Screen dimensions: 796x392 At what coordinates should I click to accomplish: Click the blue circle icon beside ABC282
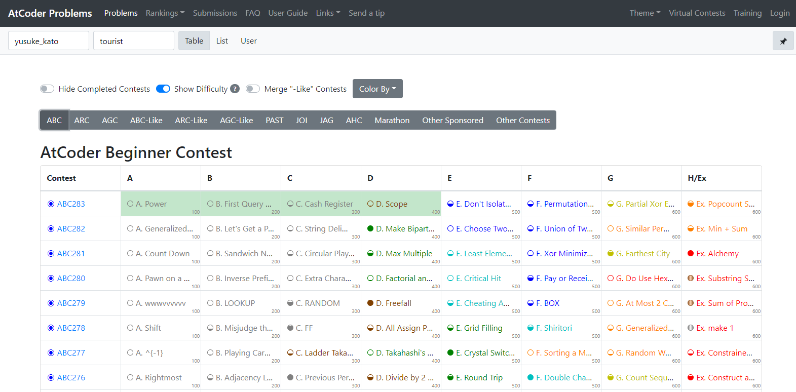pyautogui.click(x=51, y=228)
